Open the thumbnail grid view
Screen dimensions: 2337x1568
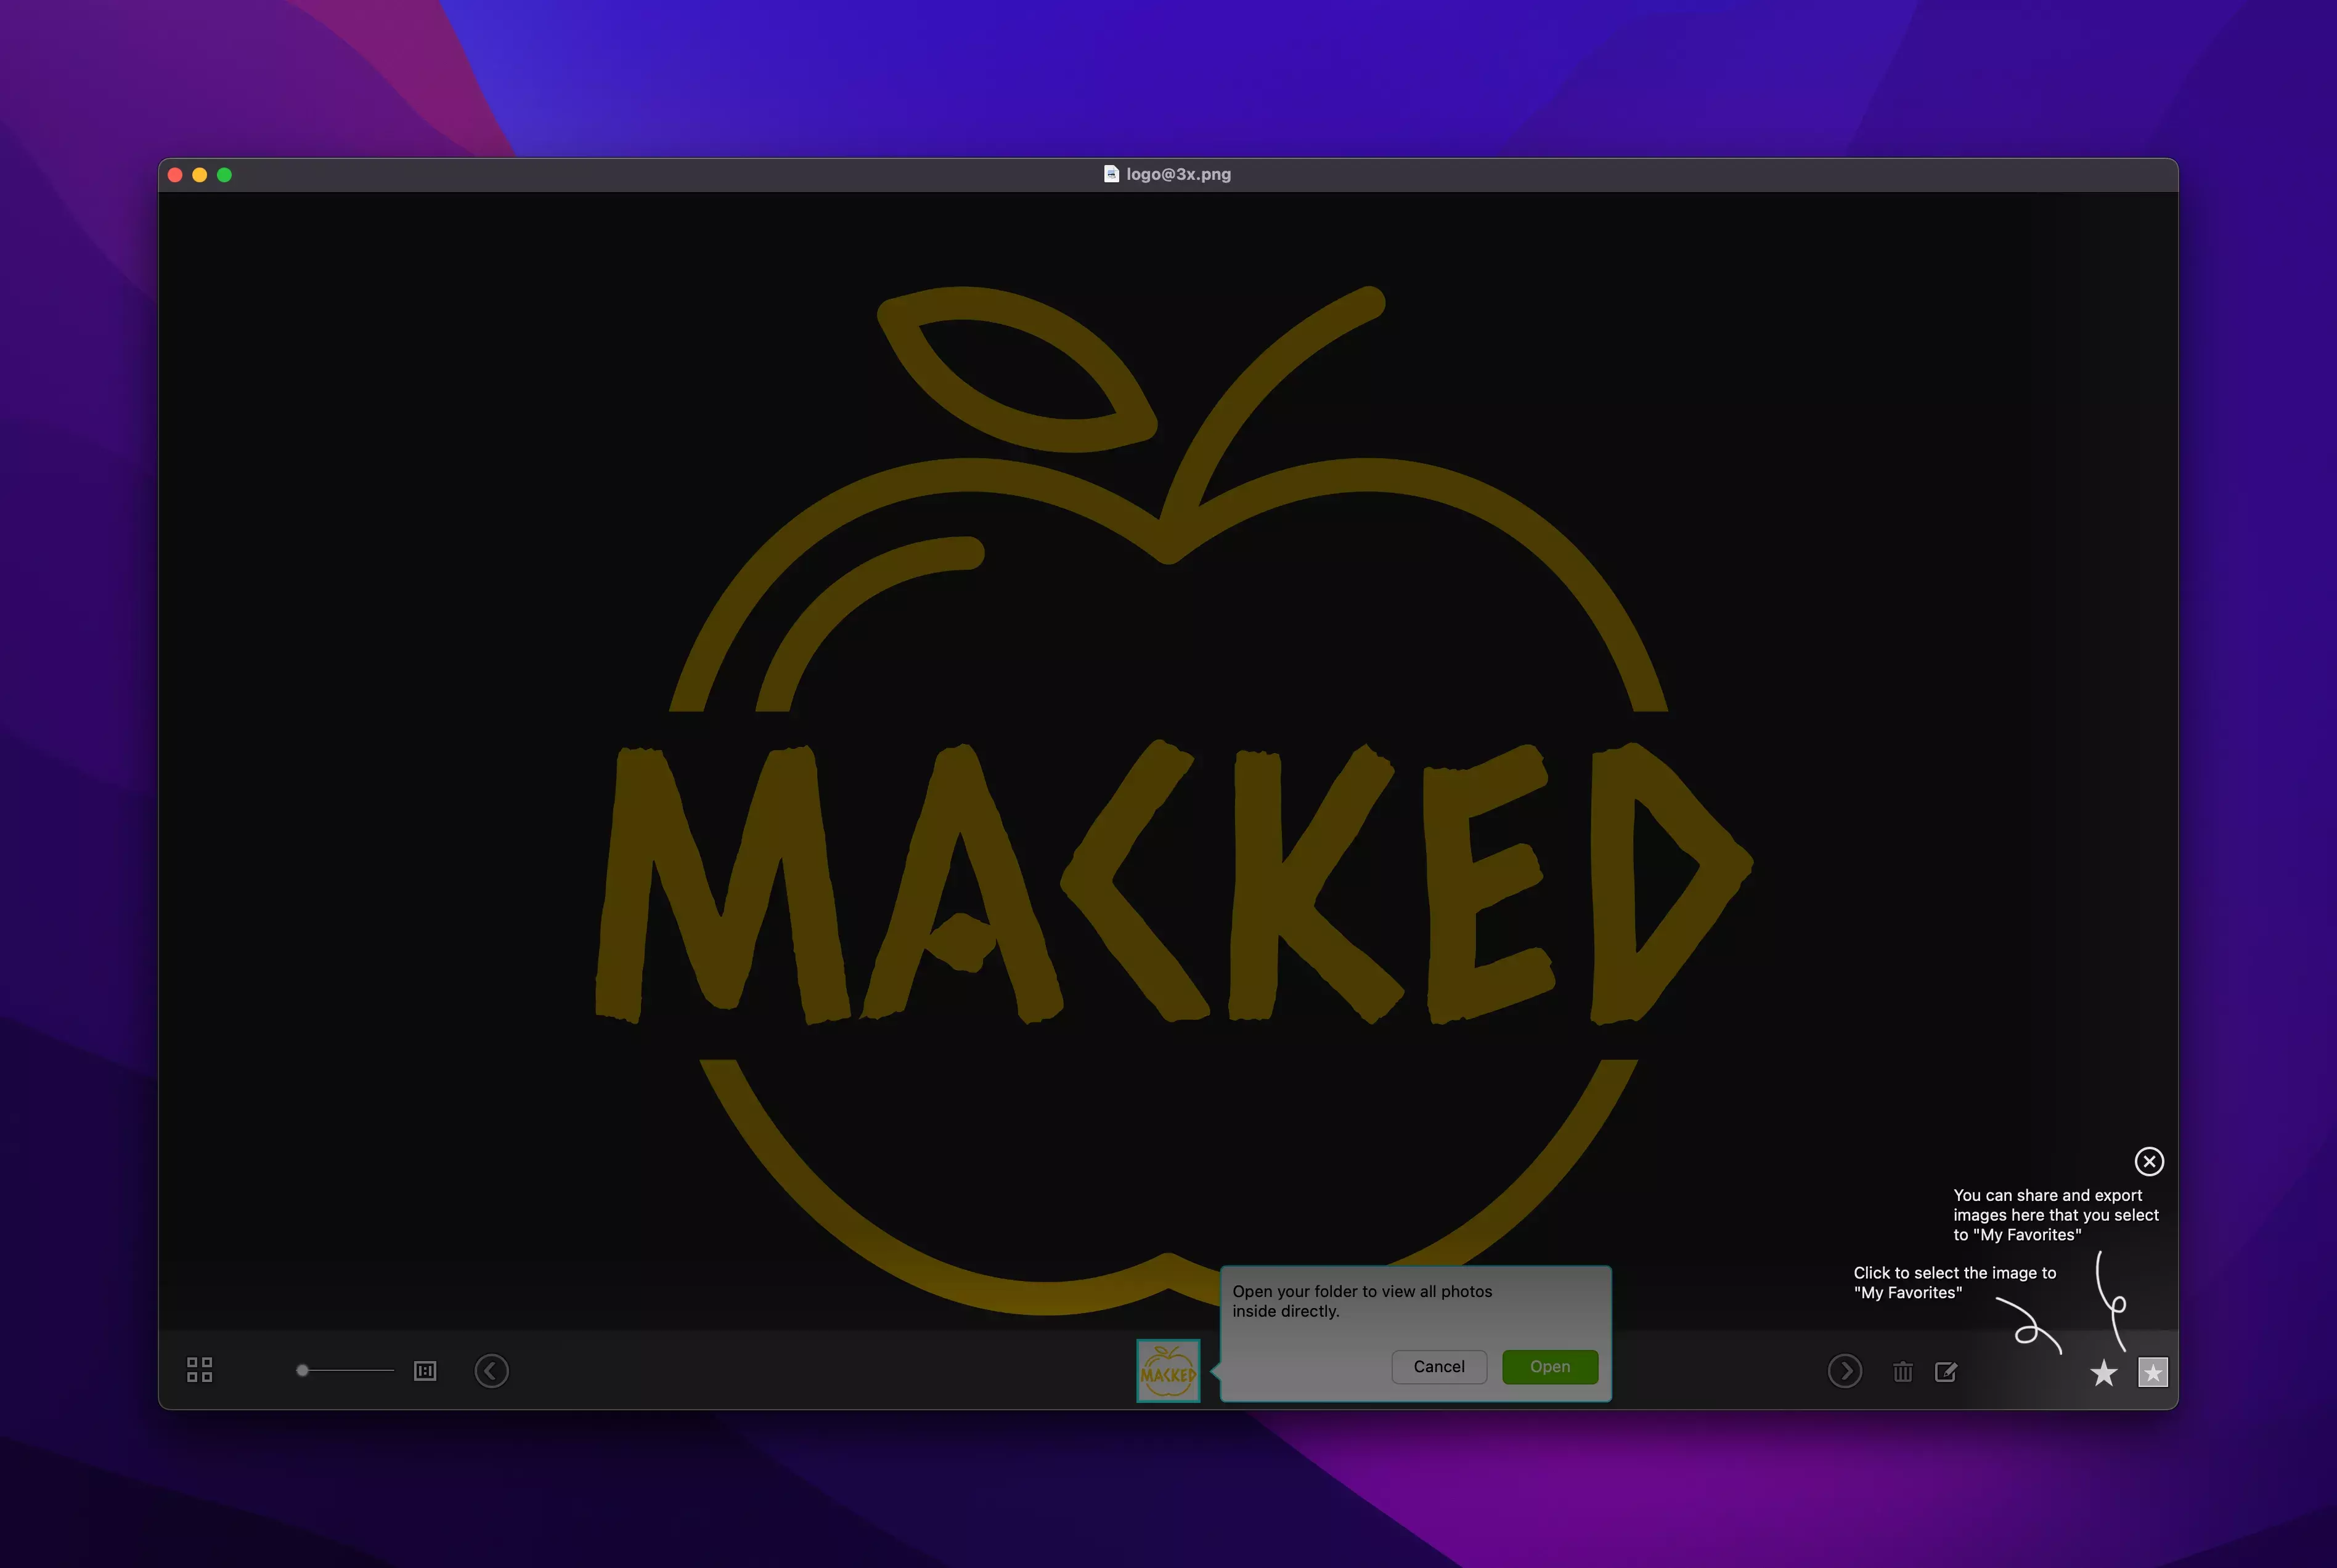(199, 1370)
